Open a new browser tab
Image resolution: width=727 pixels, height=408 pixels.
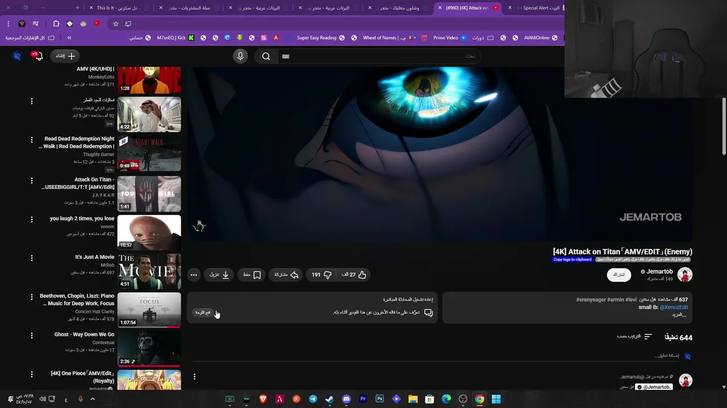coord(78,8)
